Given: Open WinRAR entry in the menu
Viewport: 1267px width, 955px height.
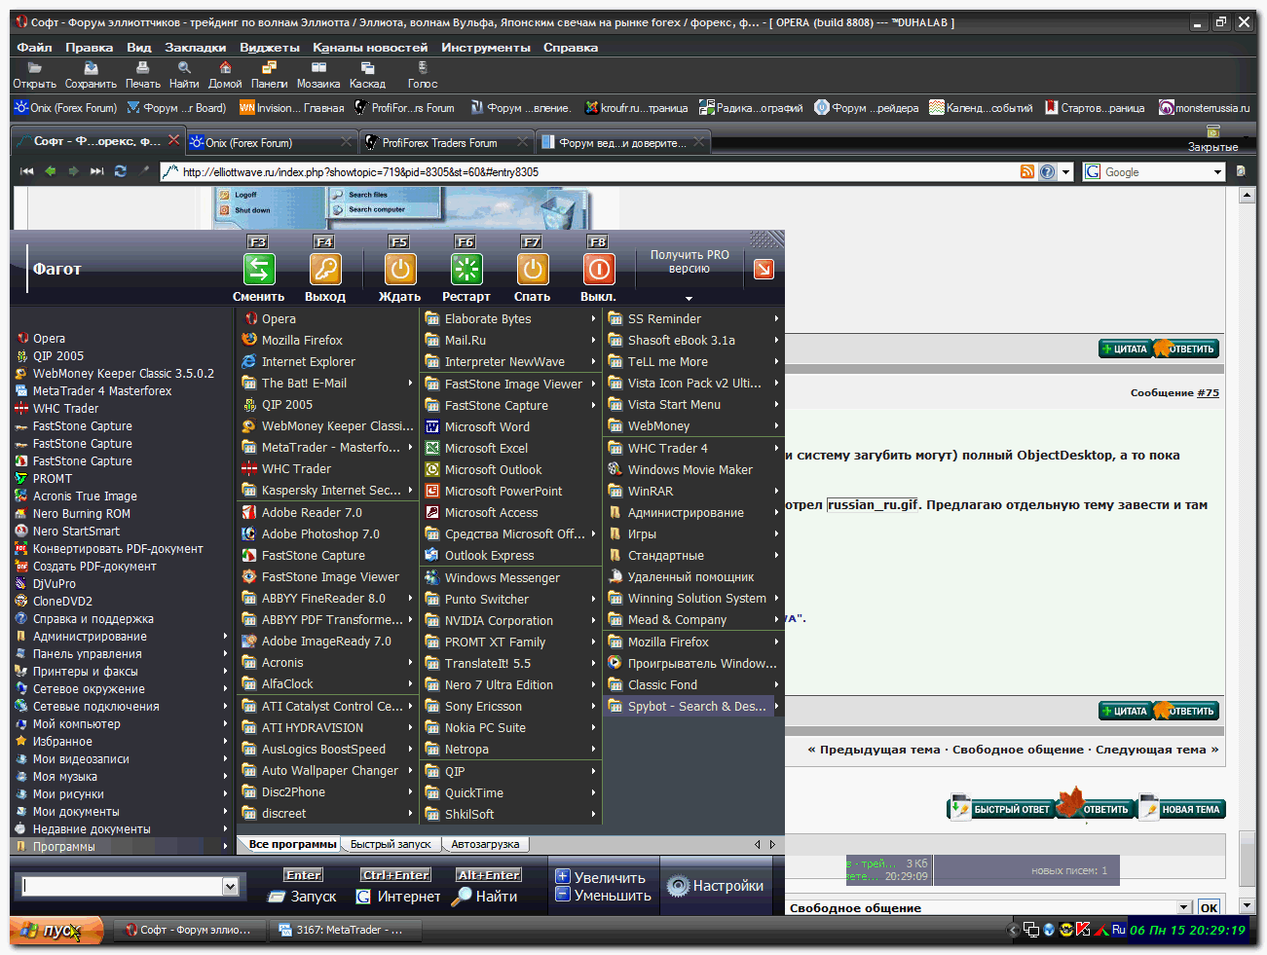Looking at the screenshot, I should (x=693, y=491).
